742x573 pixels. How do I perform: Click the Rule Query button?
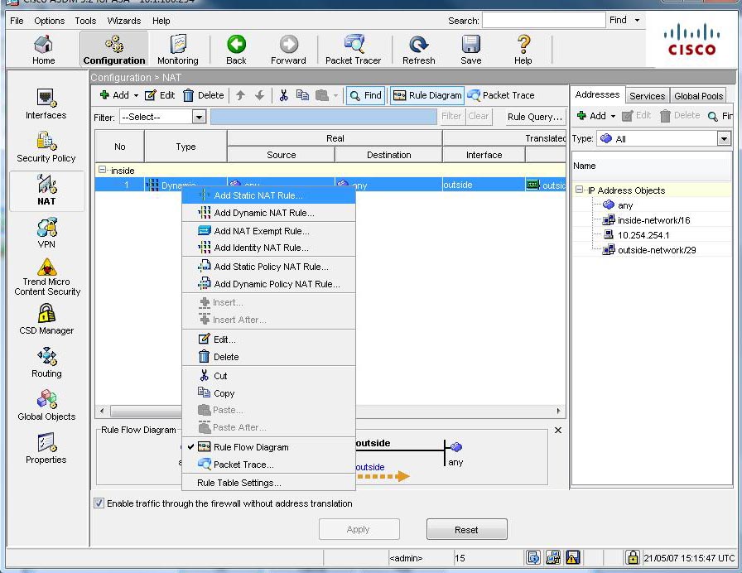tap(535, 117)
